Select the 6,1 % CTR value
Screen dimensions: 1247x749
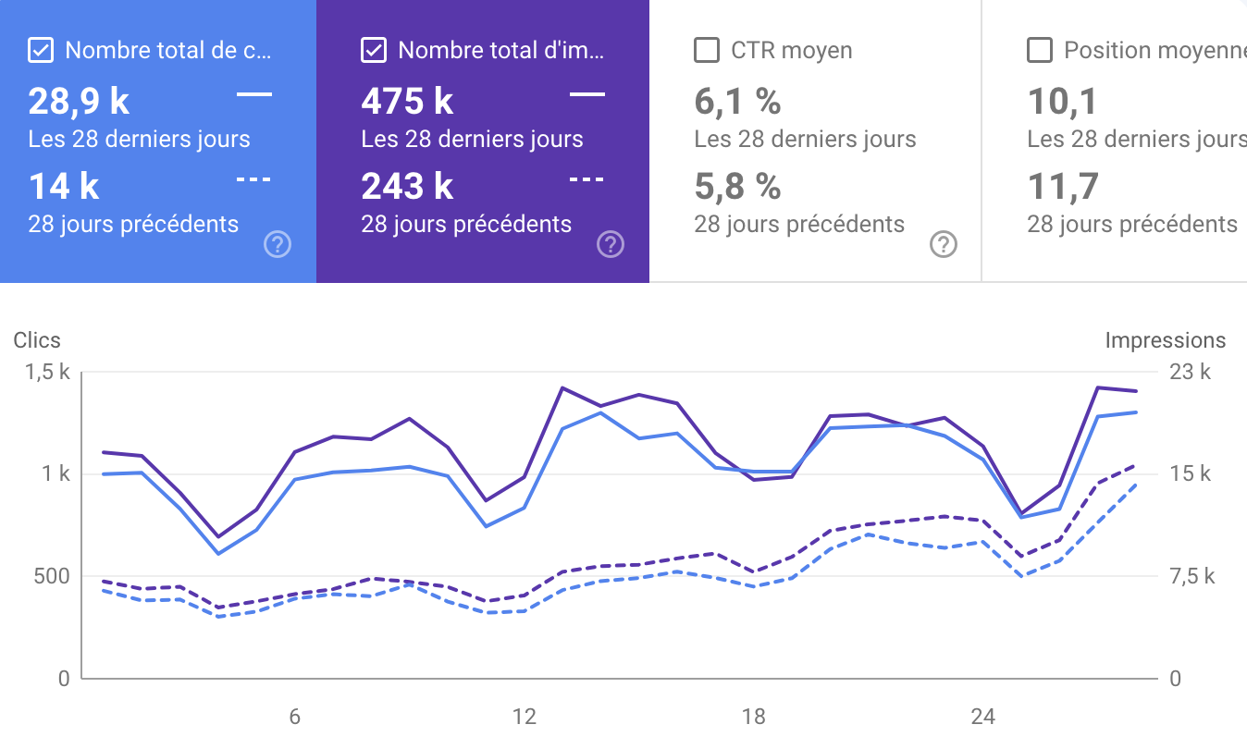tap(737, 101)
